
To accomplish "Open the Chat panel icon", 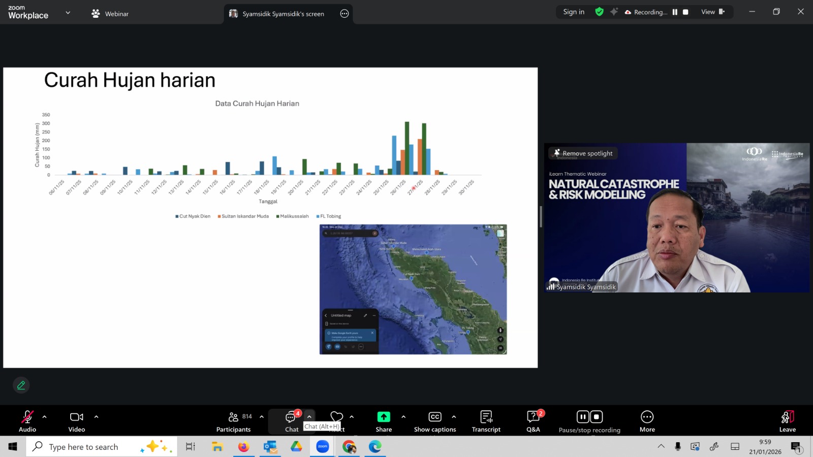I will [291, 417].
